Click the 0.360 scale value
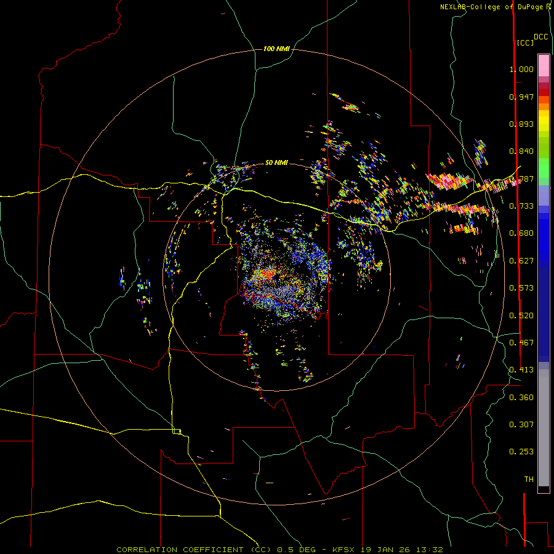Image resolution: width=554 pixels, height=554 pixels. point(521,398)
